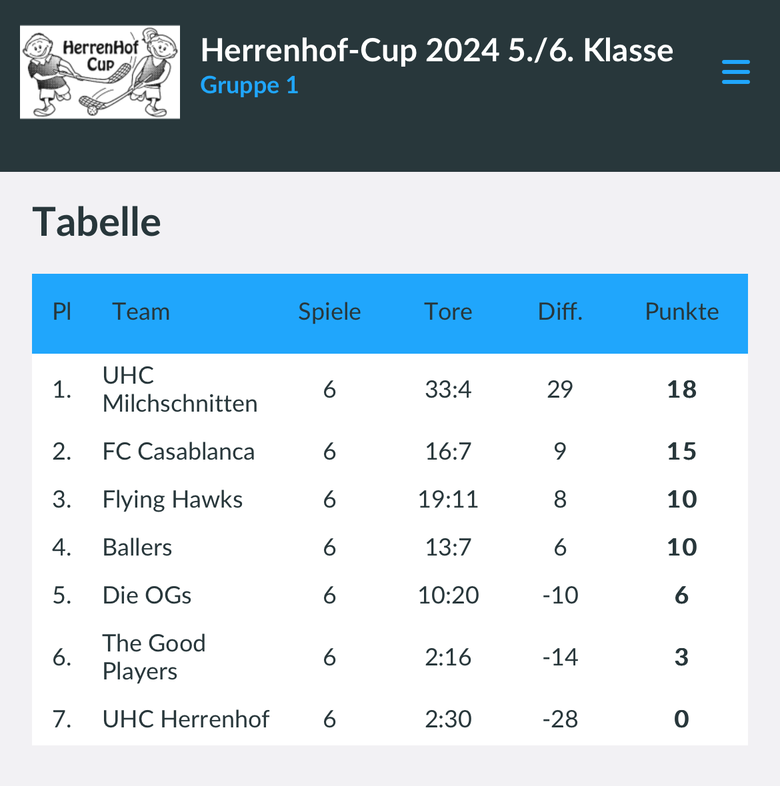Choose the Ballers team entry

coord(137,547)
